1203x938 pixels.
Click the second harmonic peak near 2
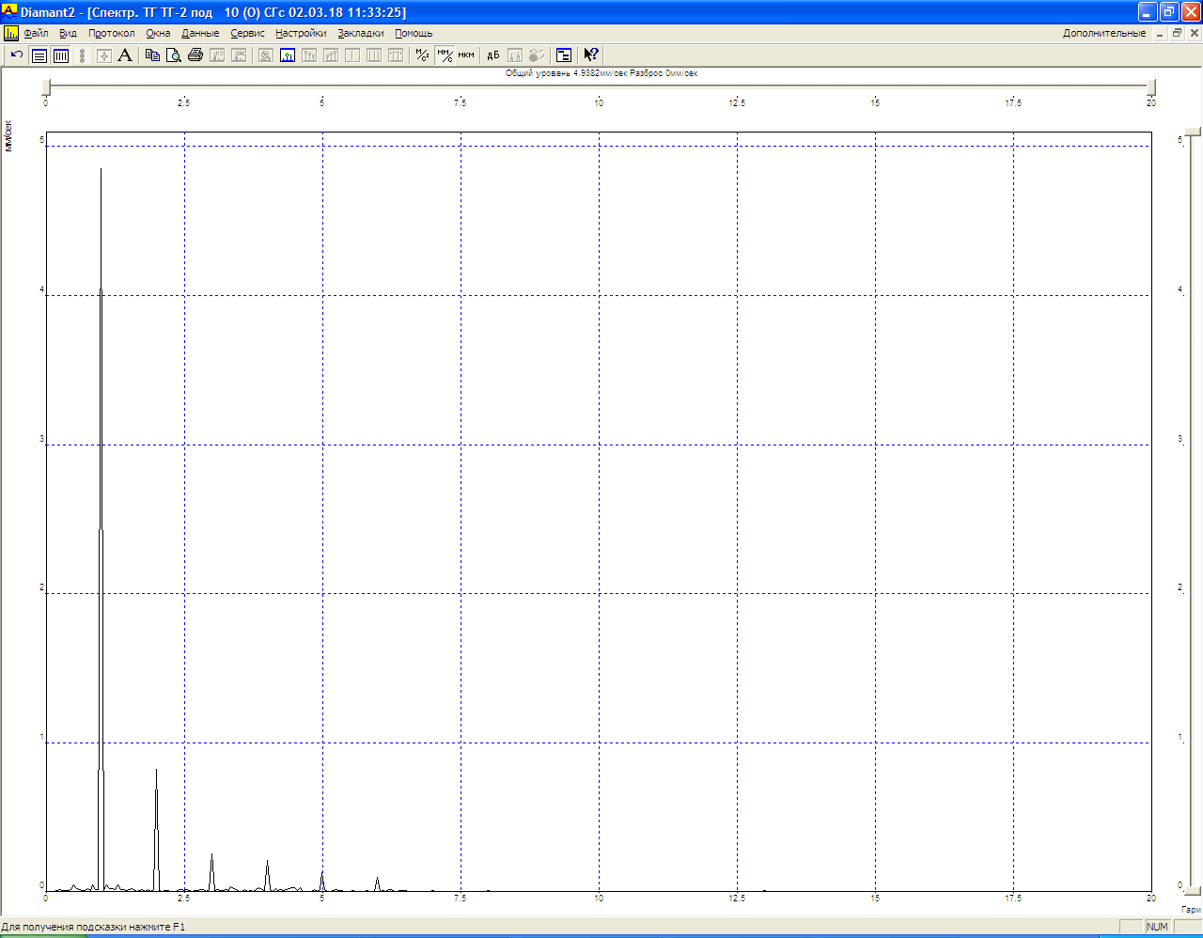coord(156,829)
